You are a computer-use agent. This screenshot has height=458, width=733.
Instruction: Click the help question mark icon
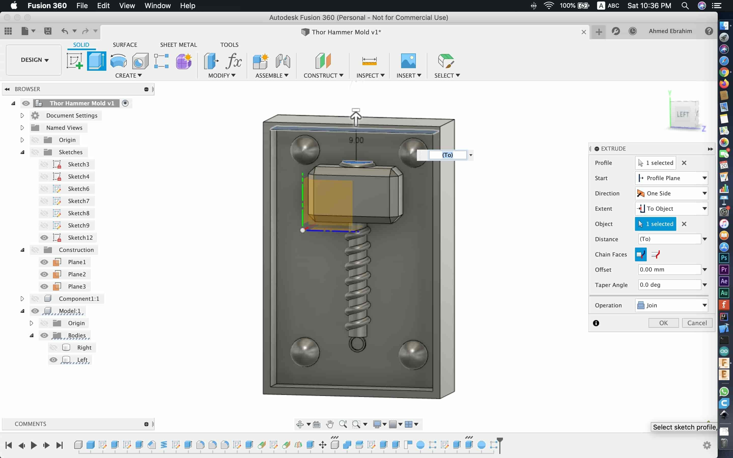tap(709, 31)
